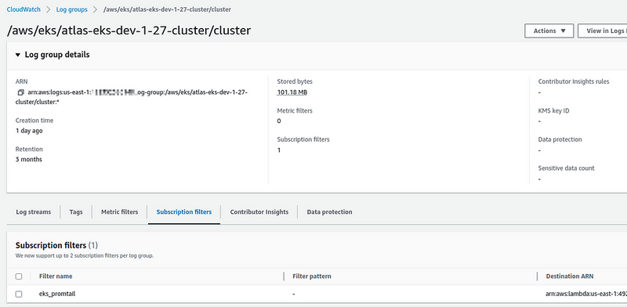Screen dimensions: 627x307
Task: Open the Contributor Insights tab
Action: pos(259,212)
